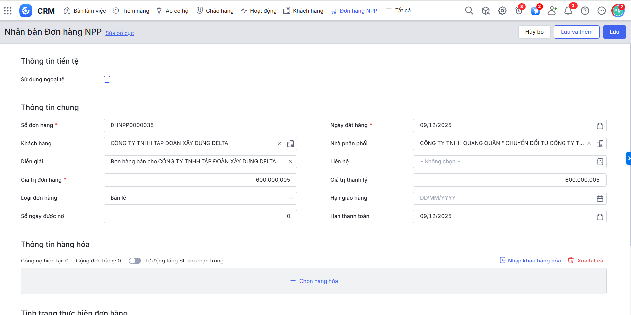The width and height of the screenshot is (631, 315).
Task: Click the shopping cart icon
Action: click(x=535, y=11)
